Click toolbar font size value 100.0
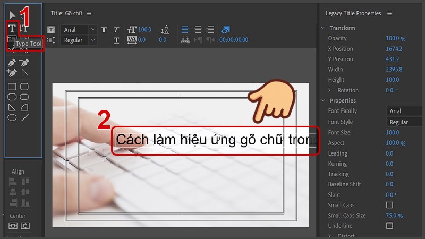Viewport: 425px width, 239px height. [x=144, y=29]
